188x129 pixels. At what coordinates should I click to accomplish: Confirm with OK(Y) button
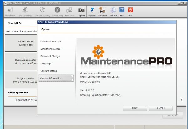(x=135, y=108)
